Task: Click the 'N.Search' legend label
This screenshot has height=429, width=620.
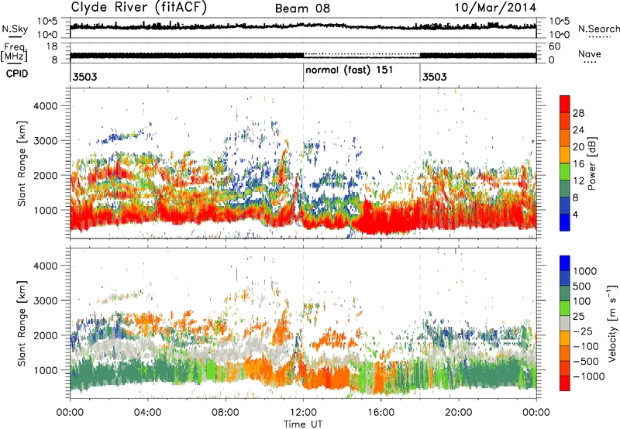Action: pyautogui.click(x=598, y=29)
